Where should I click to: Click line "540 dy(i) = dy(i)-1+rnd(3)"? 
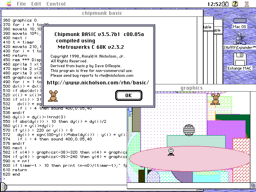(x=34, y=117)
